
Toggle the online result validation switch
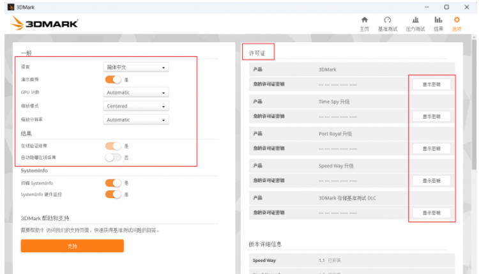tap(113, 146)
